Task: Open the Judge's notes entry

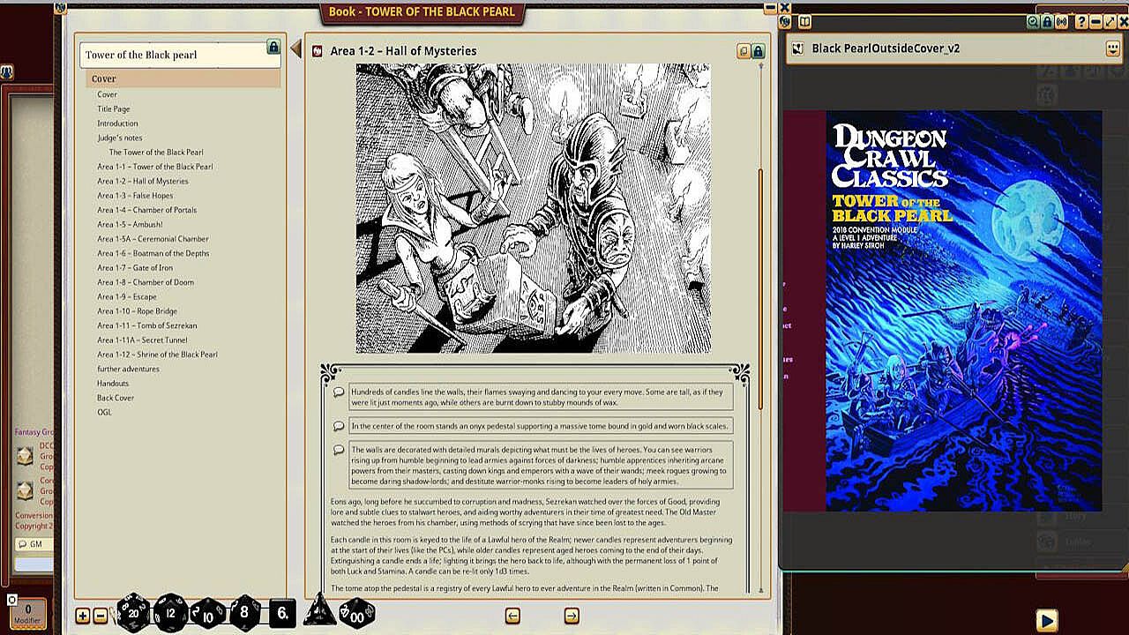Action: [119, 138]
